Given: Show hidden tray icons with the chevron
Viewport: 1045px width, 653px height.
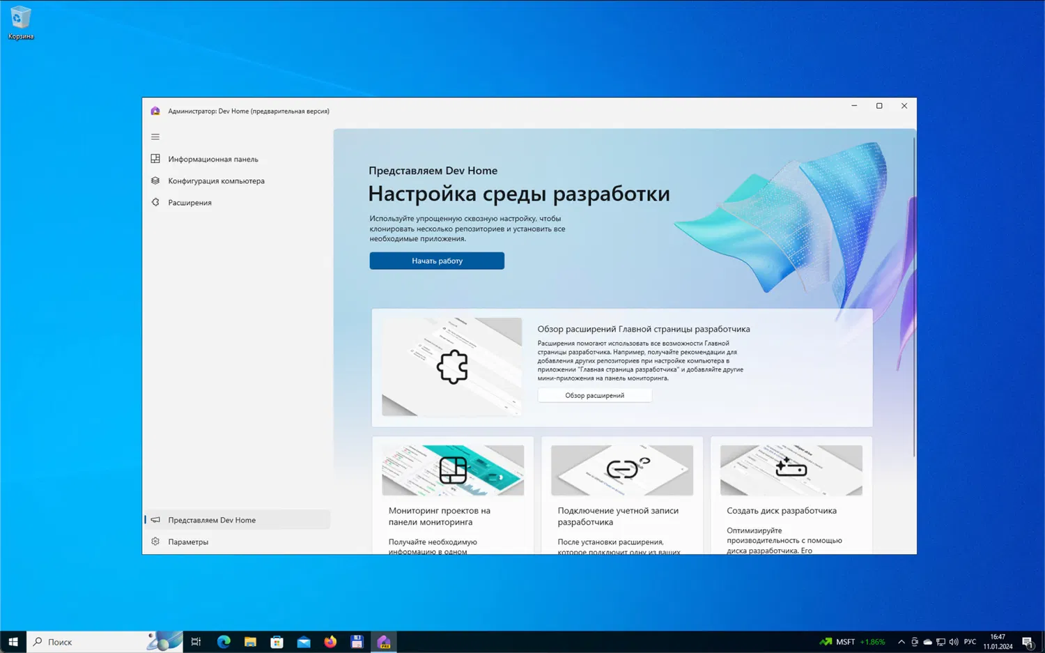Looking at the screenshot, I should [901, 642].
